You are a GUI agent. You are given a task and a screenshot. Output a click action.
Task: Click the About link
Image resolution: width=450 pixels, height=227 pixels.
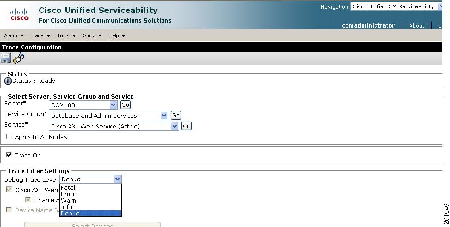(x=416, y=26)
